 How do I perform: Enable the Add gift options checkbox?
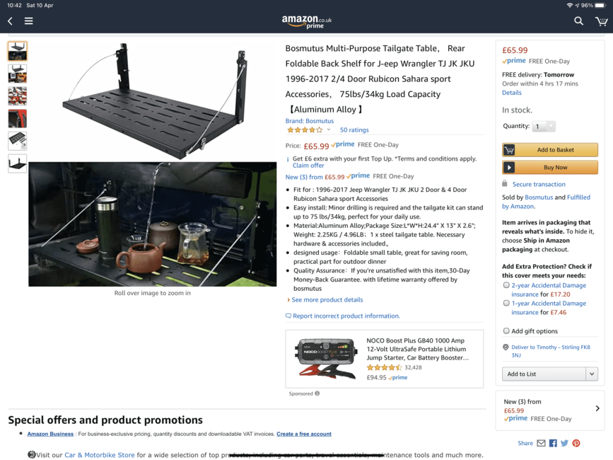[x=506, y=331]
